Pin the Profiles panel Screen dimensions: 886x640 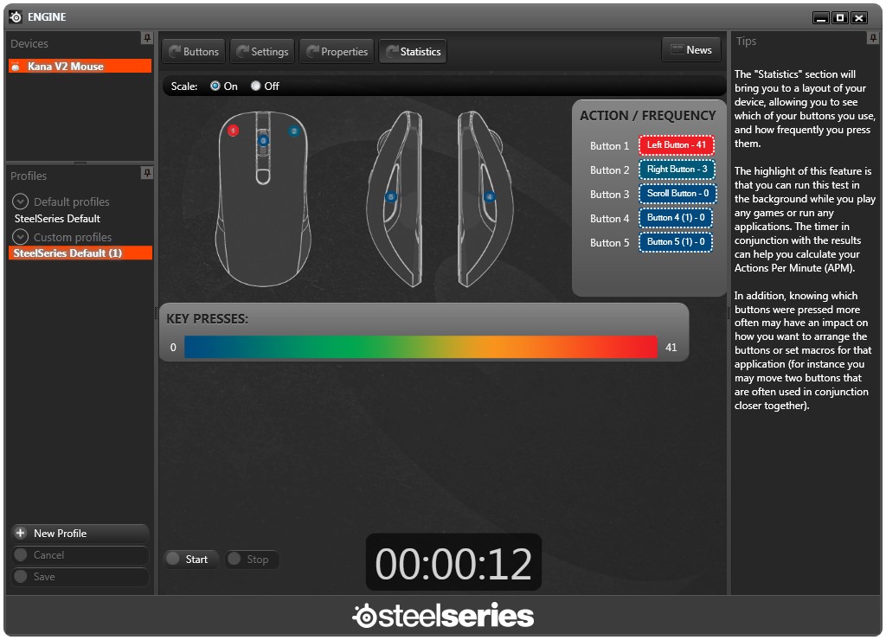point(147,172)
